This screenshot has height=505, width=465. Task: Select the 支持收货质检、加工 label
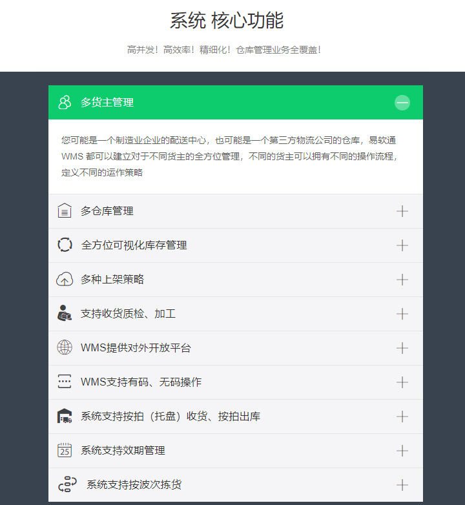(x=128, y=313)
